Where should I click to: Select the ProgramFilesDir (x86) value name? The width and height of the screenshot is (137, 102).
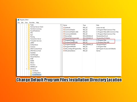click(71, 42)
